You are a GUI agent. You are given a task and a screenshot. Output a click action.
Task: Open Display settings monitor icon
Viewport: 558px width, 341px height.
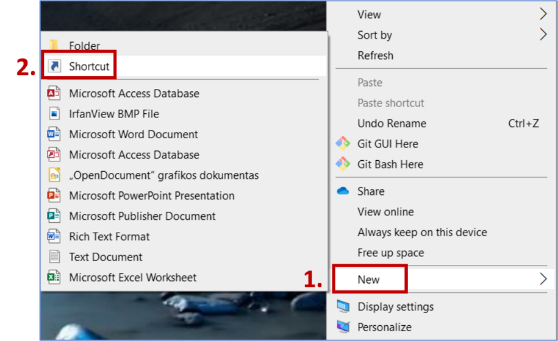point(343,306)
